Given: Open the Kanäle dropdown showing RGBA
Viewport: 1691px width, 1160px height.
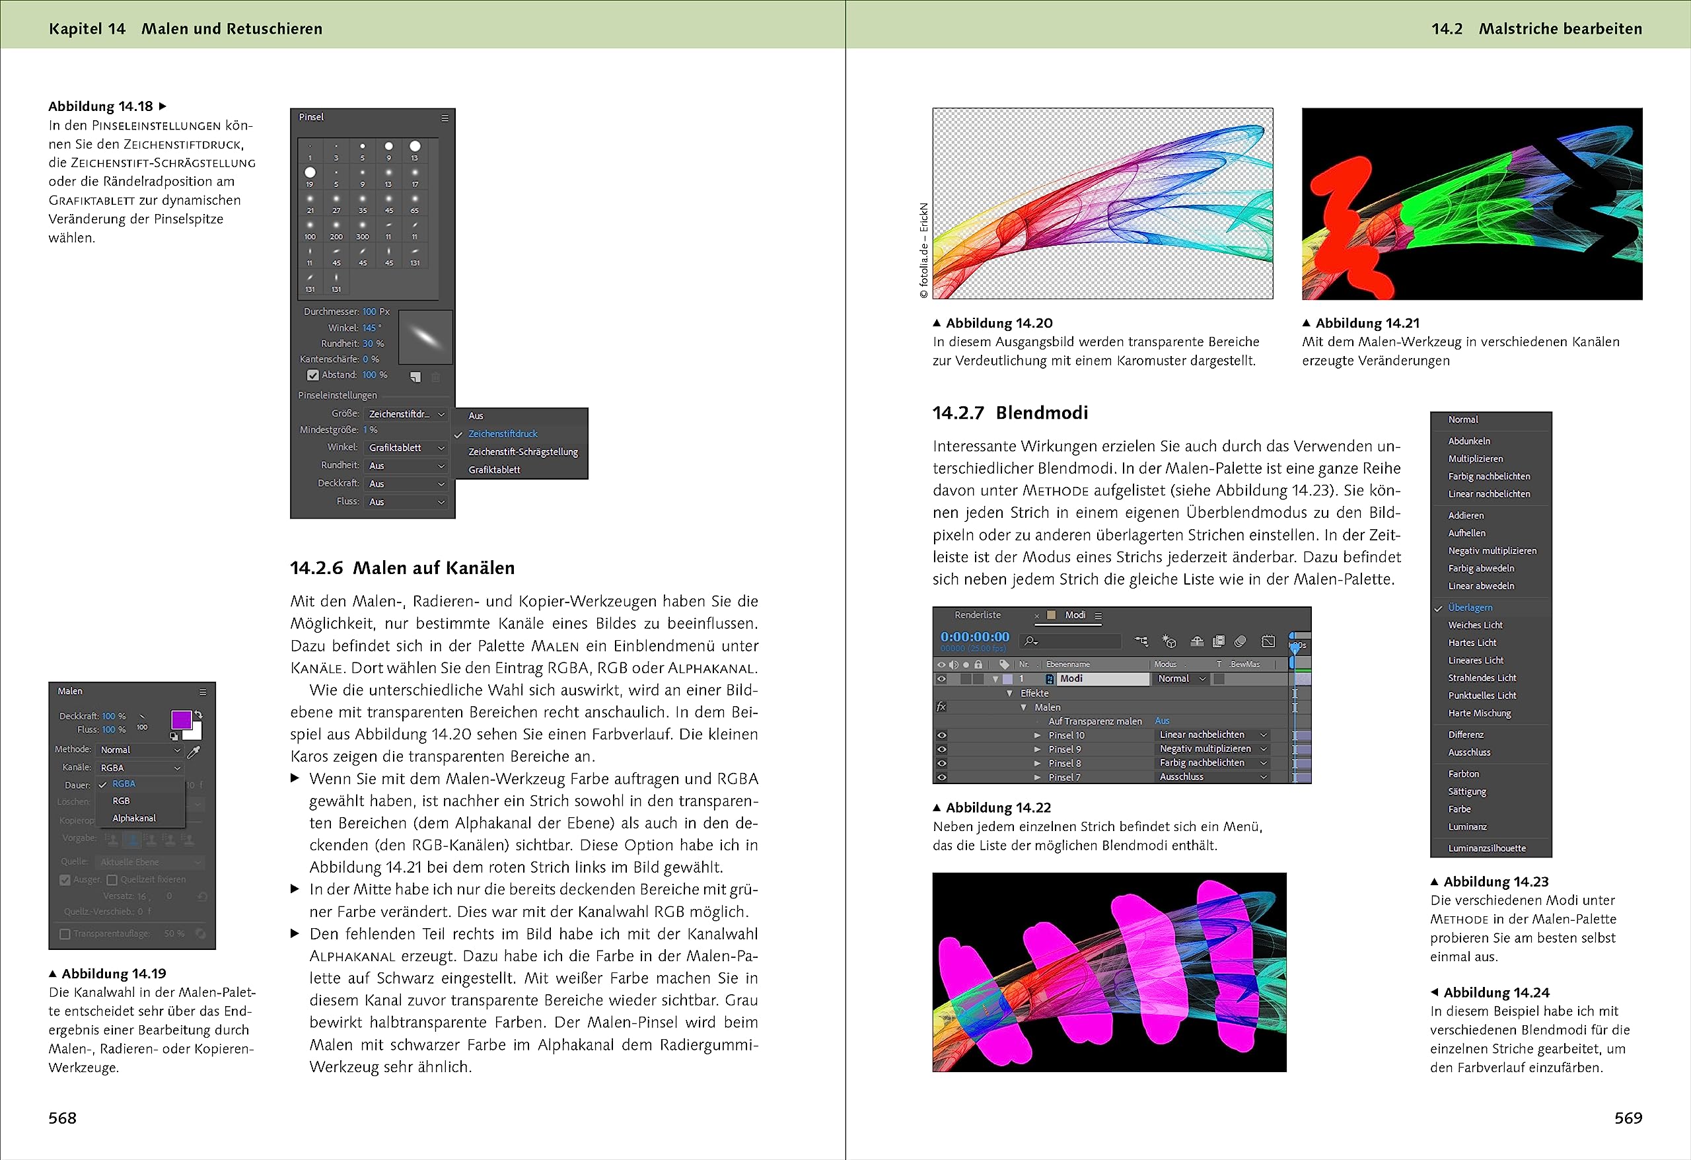Looking at the screenshot, I should tap(139, 768).
